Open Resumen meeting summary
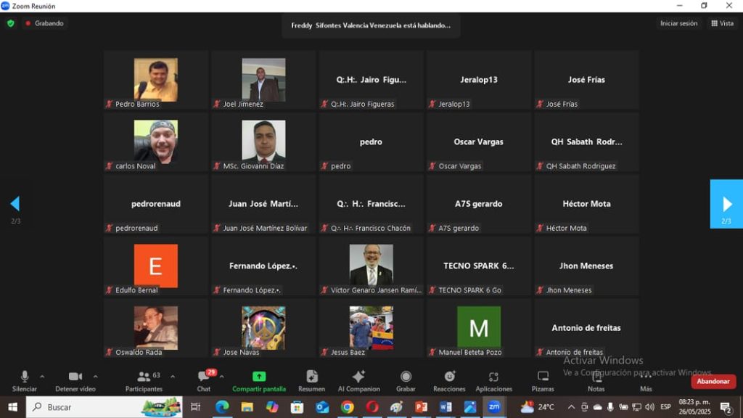 pos(311,381)
